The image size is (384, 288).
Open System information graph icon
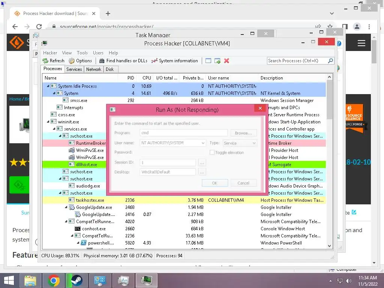click(154, 61)
